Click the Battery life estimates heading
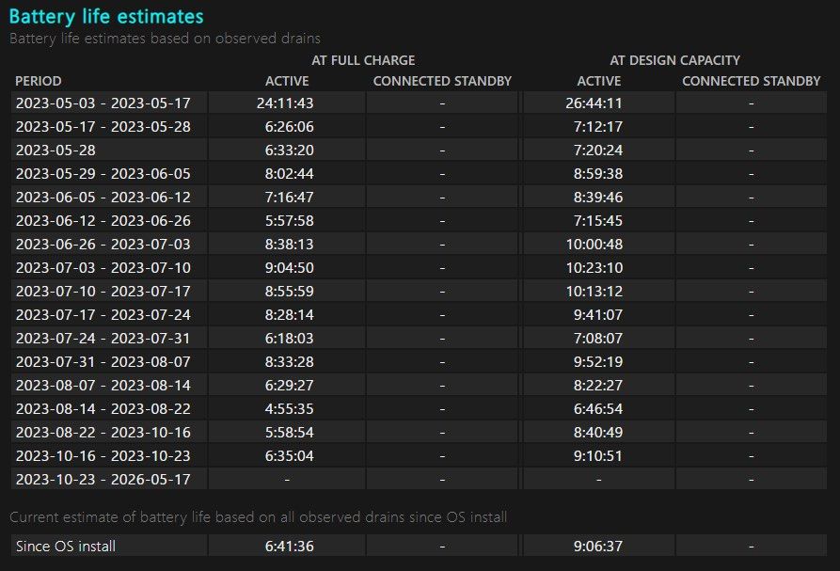 click(106, 16)
